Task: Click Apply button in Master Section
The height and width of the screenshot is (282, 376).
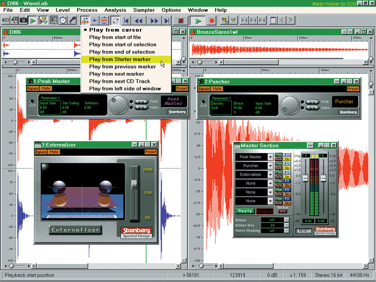Action: 245,211
